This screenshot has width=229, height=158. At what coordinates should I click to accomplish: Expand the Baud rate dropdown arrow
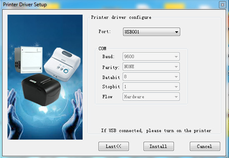click(x=176, y=56)
